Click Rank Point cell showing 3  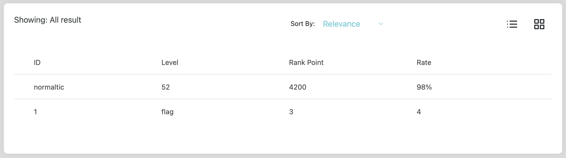(x=291, y=112)
